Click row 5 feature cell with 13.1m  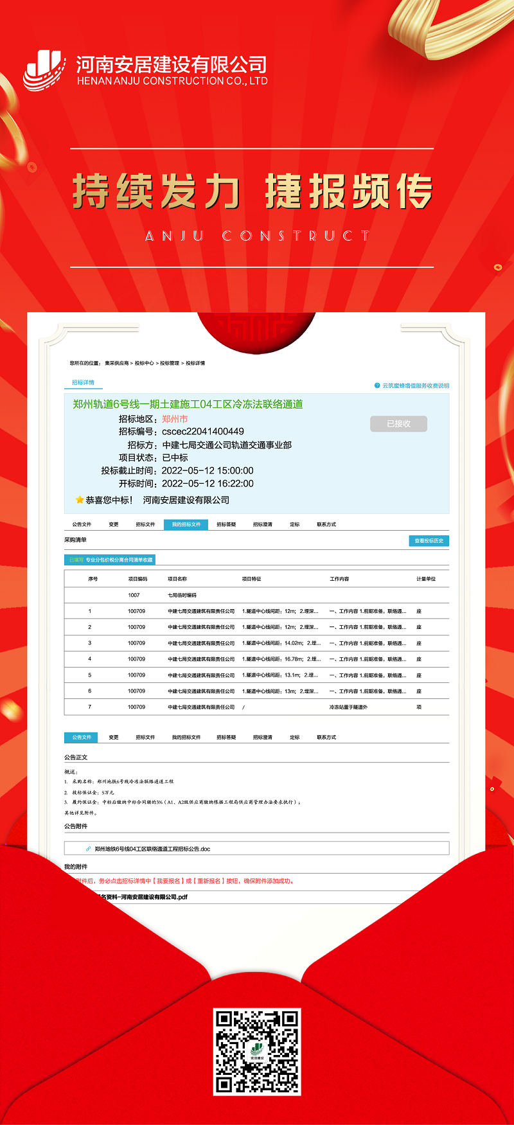[x=280, y=675]
